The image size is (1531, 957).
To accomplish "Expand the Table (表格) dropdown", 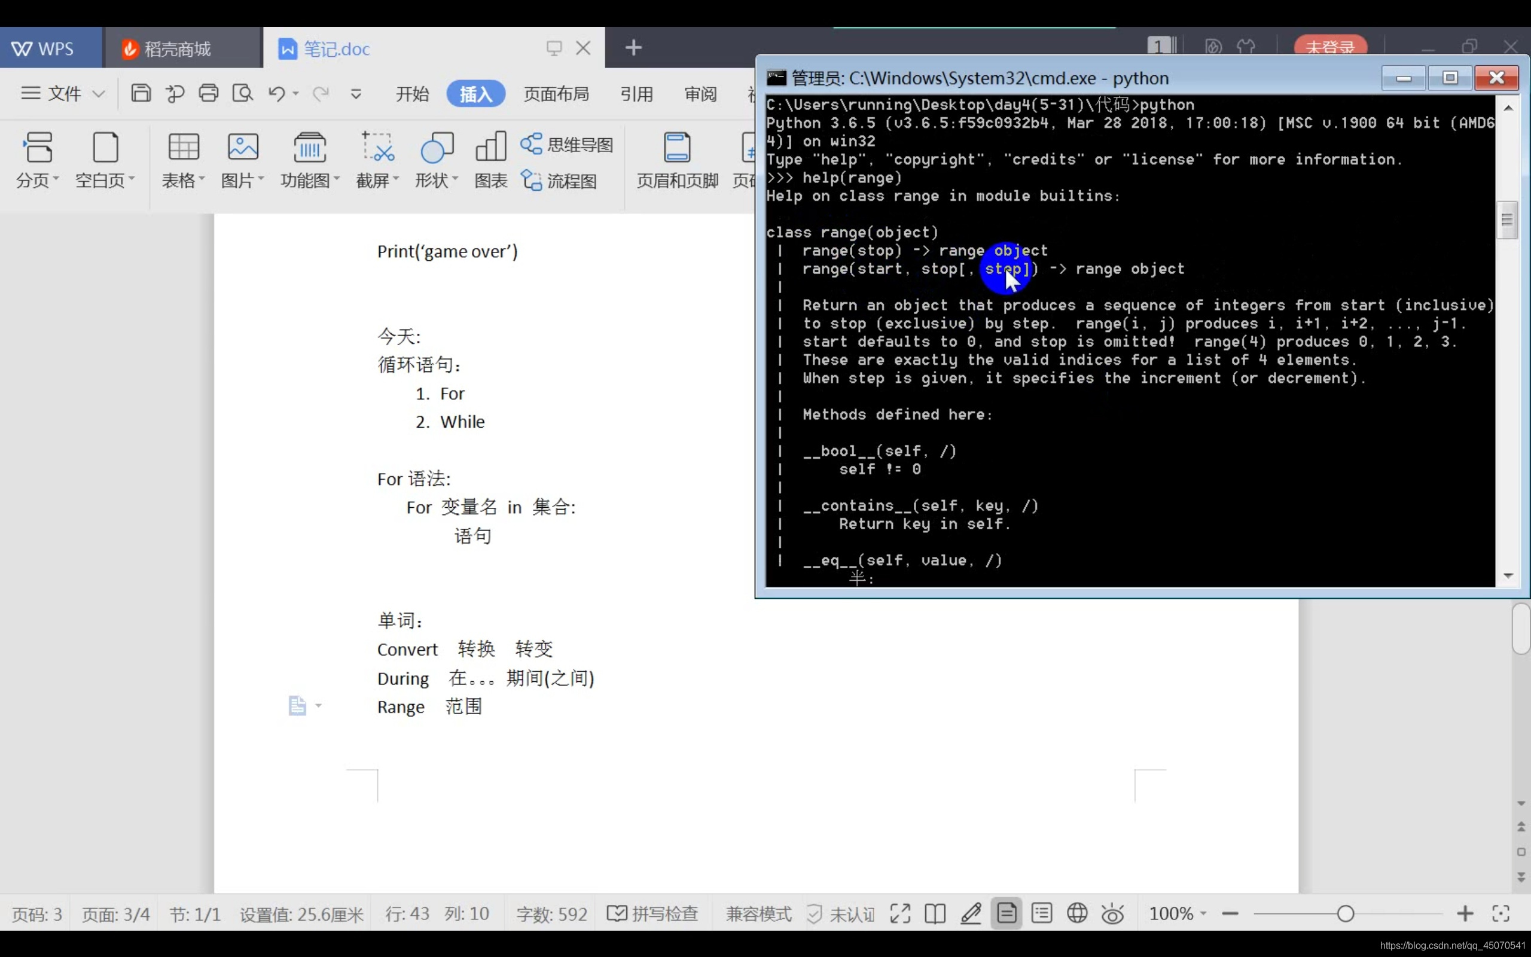I will [x=184, y=181].
